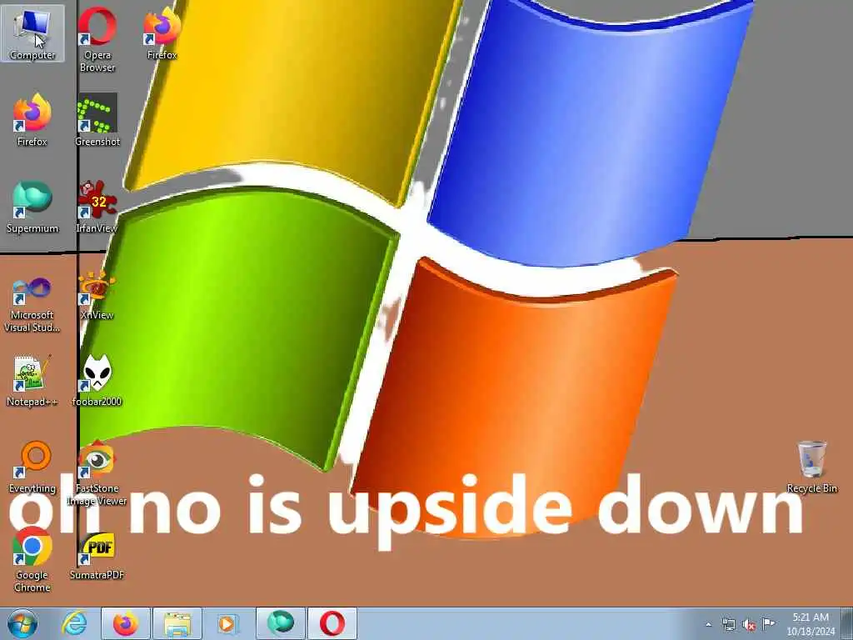Select the Everything search shortcut
Viewport: 853px width, 640px height.
coord(32,467)
